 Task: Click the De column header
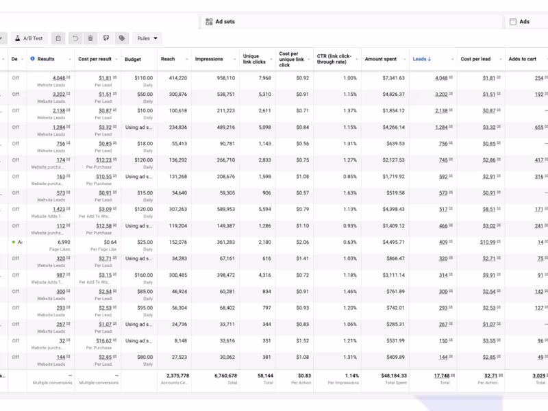[x=14, y=59]
